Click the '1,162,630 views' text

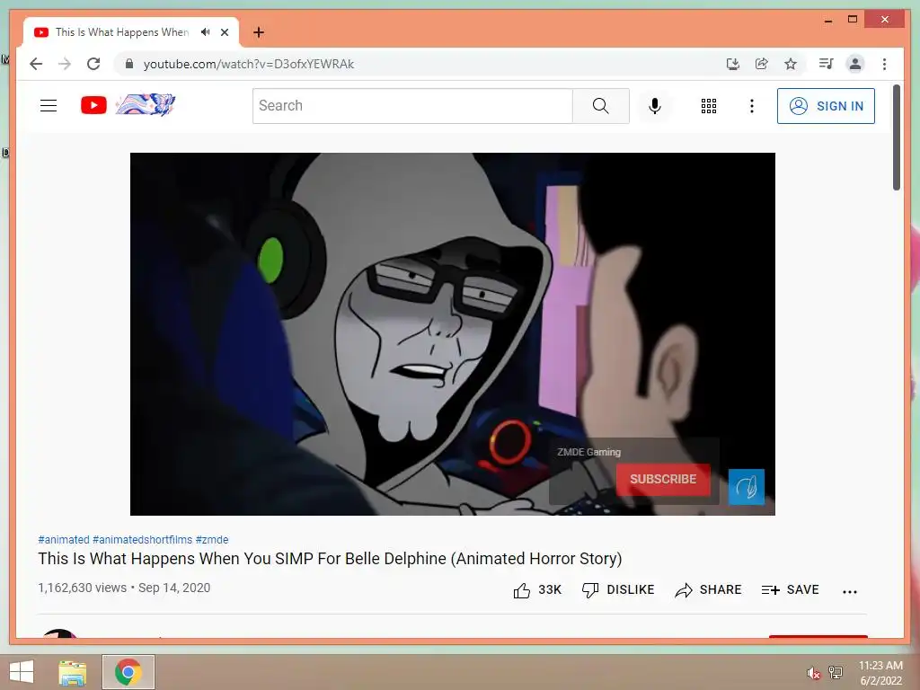click(x=82, y=588)
